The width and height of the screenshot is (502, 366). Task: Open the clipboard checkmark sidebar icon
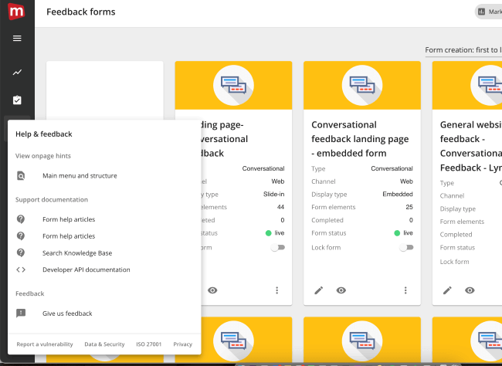coord(17,100)
